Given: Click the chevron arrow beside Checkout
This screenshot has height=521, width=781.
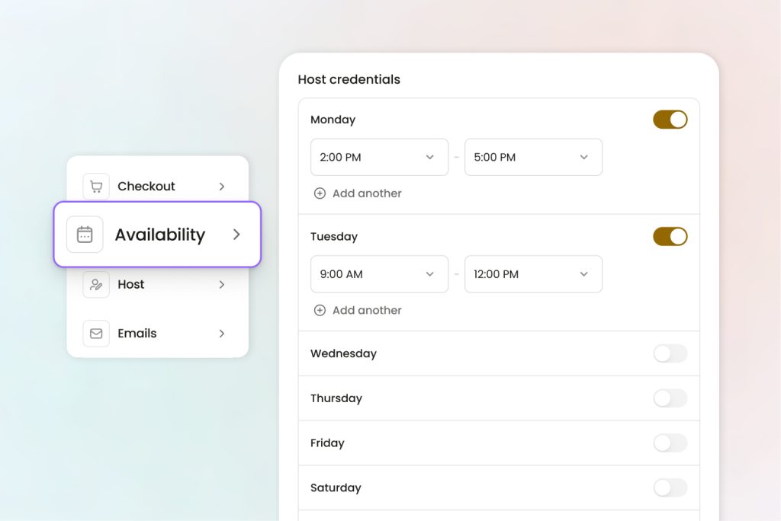Looking at the screenshot, I should click(x=222, y=186).
